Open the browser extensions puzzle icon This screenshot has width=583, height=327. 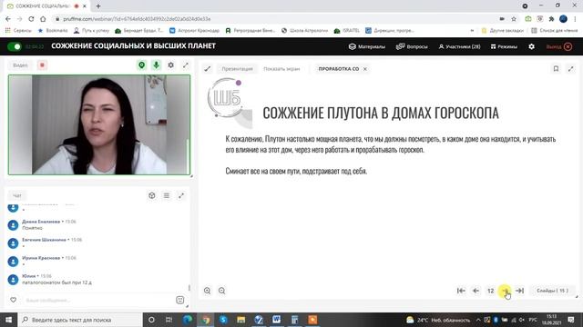[551, 19]
